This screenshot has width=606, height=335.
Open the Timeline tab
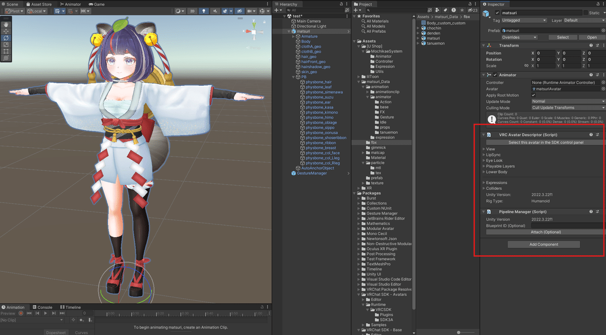pyautogui.click(x=71, y=307)
